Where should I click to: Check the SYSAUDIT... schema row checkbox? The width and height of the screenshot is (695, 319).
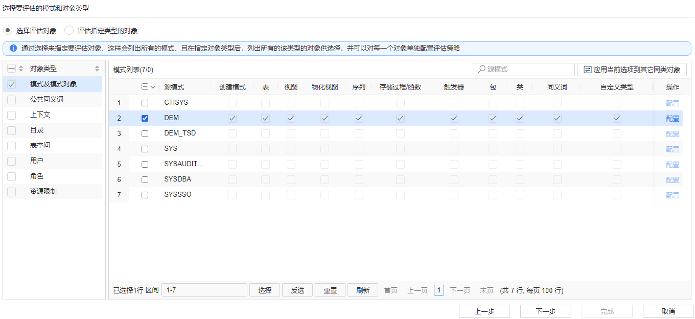(145, 164)
